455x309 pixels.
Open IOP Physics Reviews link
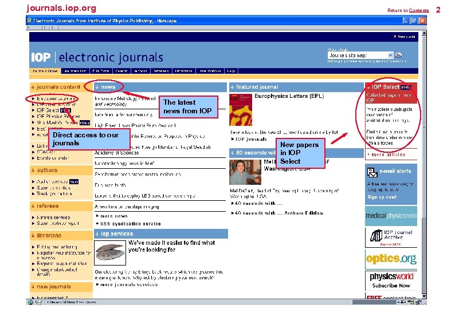[x=58, y=116]
